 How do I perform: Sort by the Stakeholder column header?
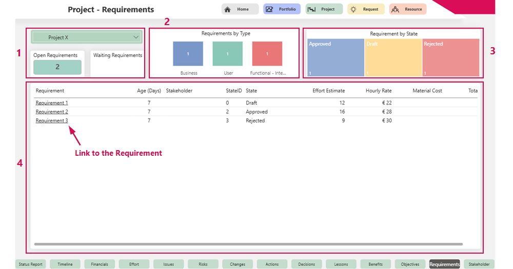tap(179, 91)
